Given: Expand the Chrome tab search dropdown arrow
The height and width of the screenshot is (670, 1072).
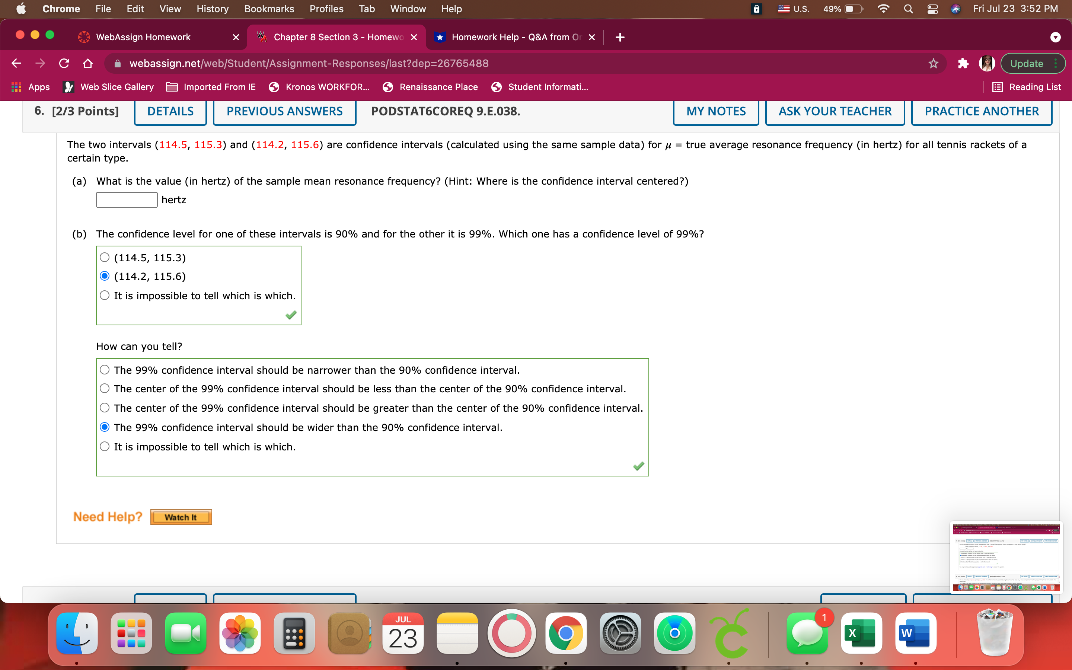Looking at the screenshot, I should [1055, 37].
